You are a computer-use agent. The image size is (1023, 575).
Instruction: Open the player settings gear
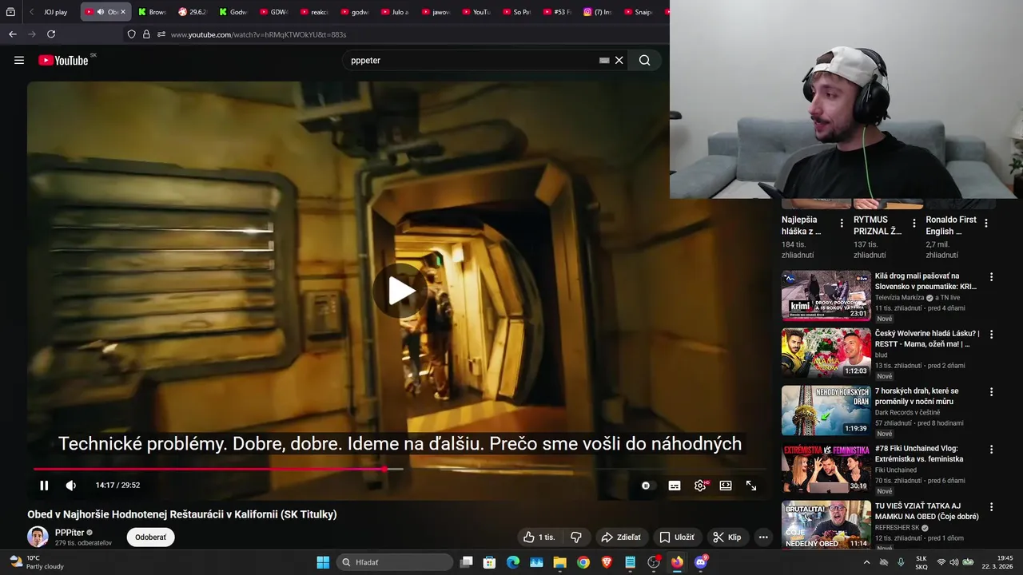click(x=700, y=485)
